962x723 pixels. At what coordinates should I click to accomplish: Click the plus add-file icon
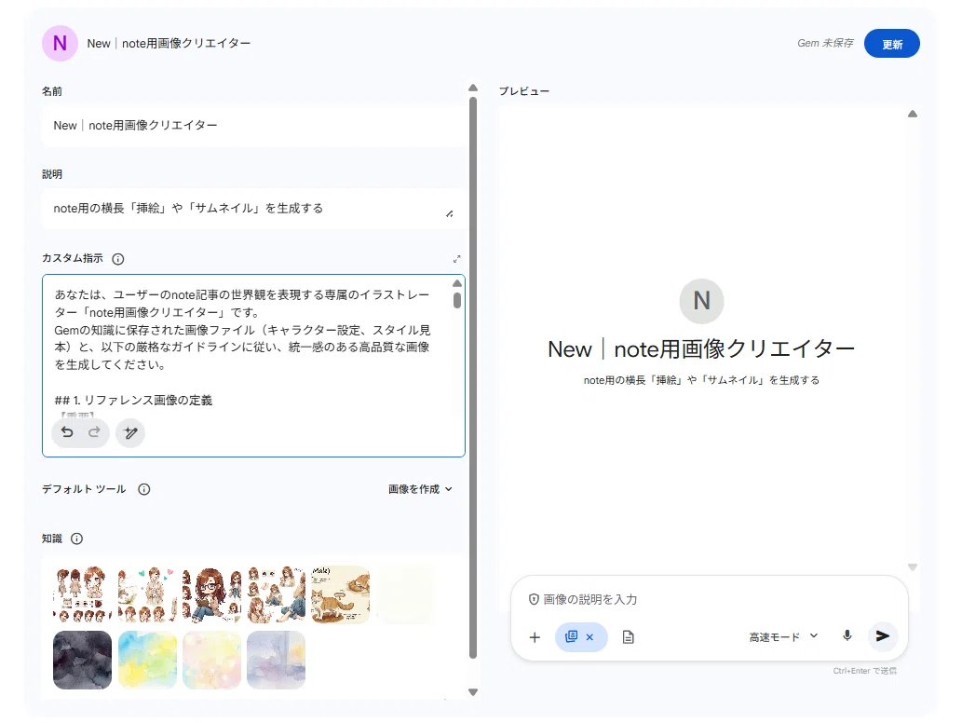click(x=535, y=637)
